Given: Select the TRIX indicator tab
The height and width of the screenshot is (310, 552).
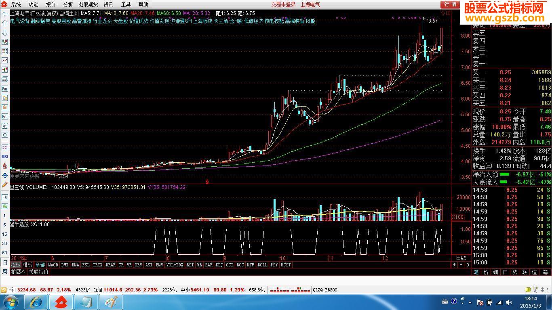Looking at the screenshot, I should (x=97, y=265).
